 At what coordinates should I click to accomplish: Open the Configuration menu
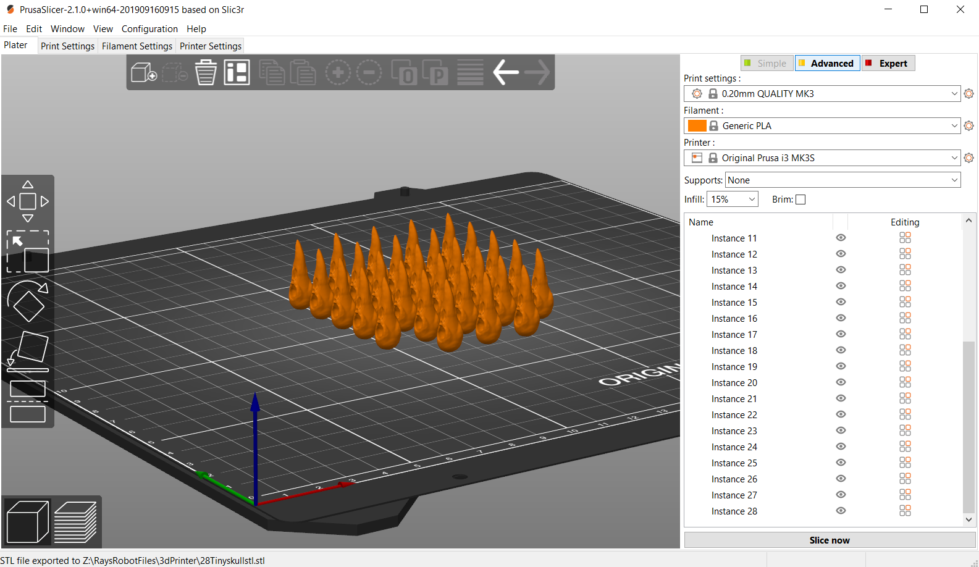(x=149, y=29)
